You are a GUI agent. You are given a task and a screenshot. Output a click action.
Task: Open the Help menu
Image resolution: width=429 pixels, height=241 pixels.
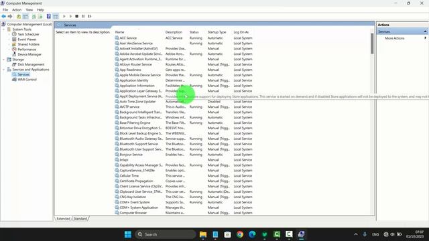click(x=40, y=10)
